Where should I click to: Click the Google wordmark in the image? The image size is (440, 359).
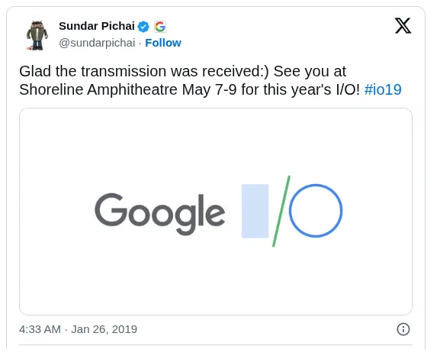pos(160,214)
